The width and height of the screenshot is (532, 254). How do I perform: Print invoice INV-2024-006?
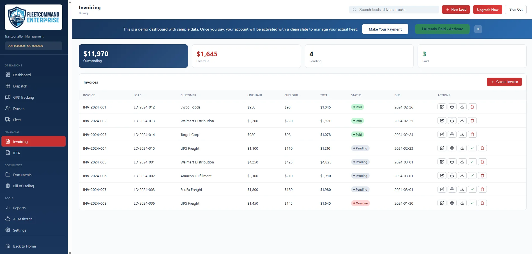[452, 176]
